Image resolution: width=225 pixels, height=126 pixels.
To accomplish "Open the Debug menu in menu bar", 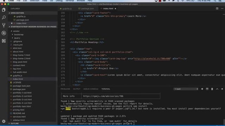I will pyautogui.click(x=59, y=1).
